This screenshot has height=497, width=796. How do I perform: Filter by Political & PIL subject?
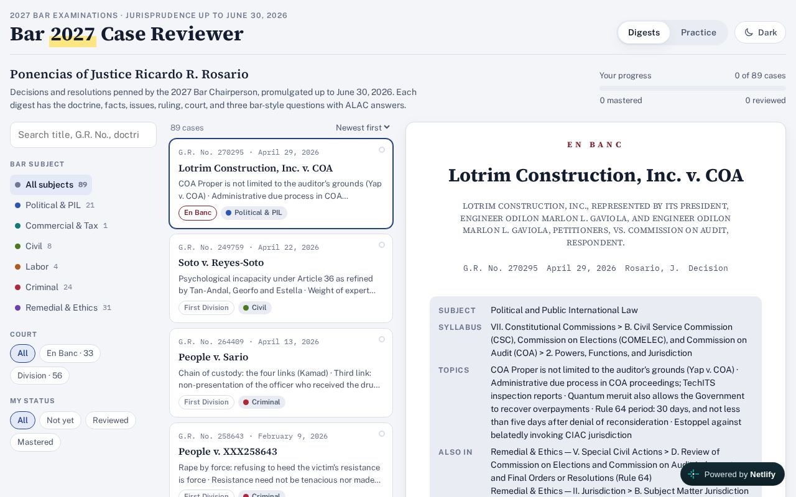55,205
